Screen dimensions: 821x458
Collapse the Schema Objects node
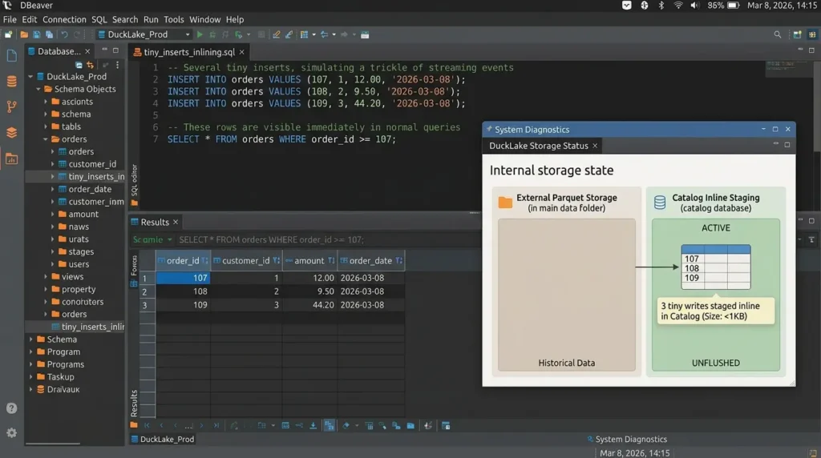coord(38,89)
